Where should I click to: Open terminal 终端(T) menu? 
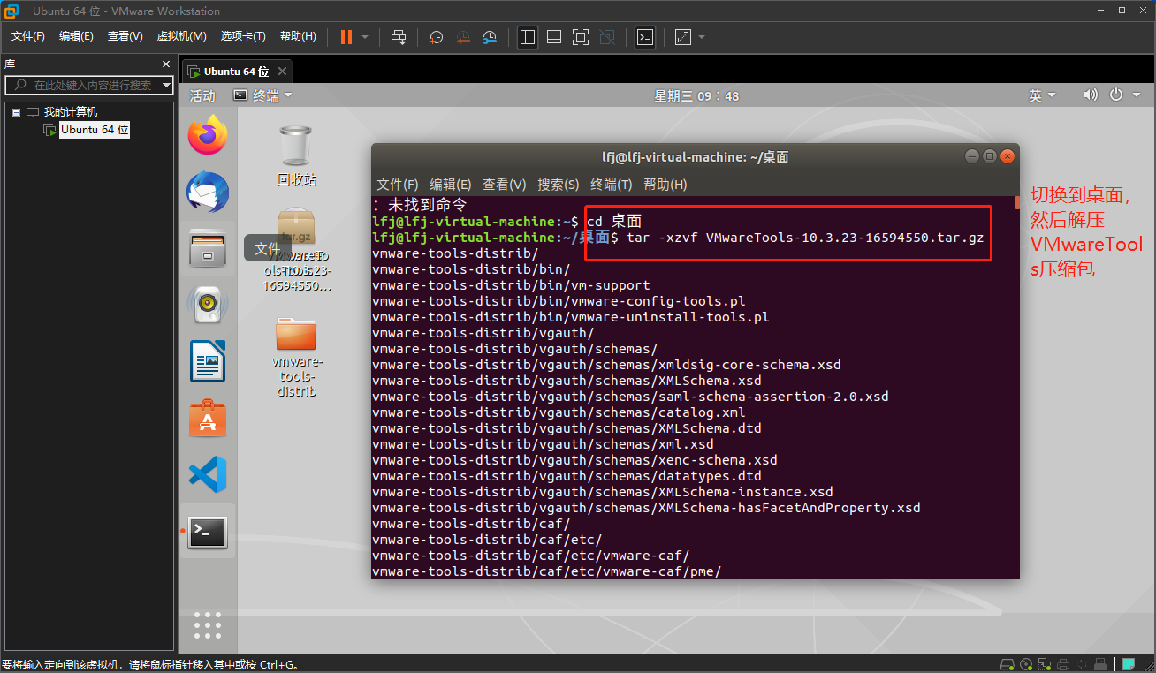[x=611, y=185]
